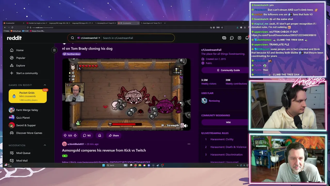Viewport: 330px width, 186px height.
Task: Switch to Charlotte Cop Caught tab
Action: 37,23
